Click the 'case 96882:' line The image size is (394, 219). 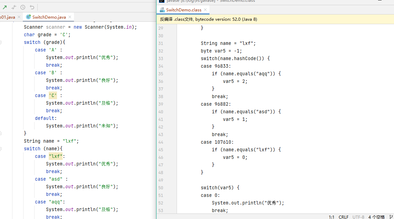tap(216, 104)
